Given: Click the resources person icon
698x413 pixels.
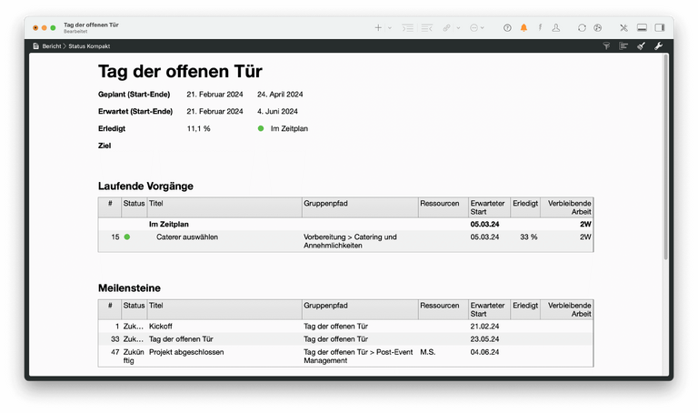Looking at the screenshot, I should [x=556, y=28].
